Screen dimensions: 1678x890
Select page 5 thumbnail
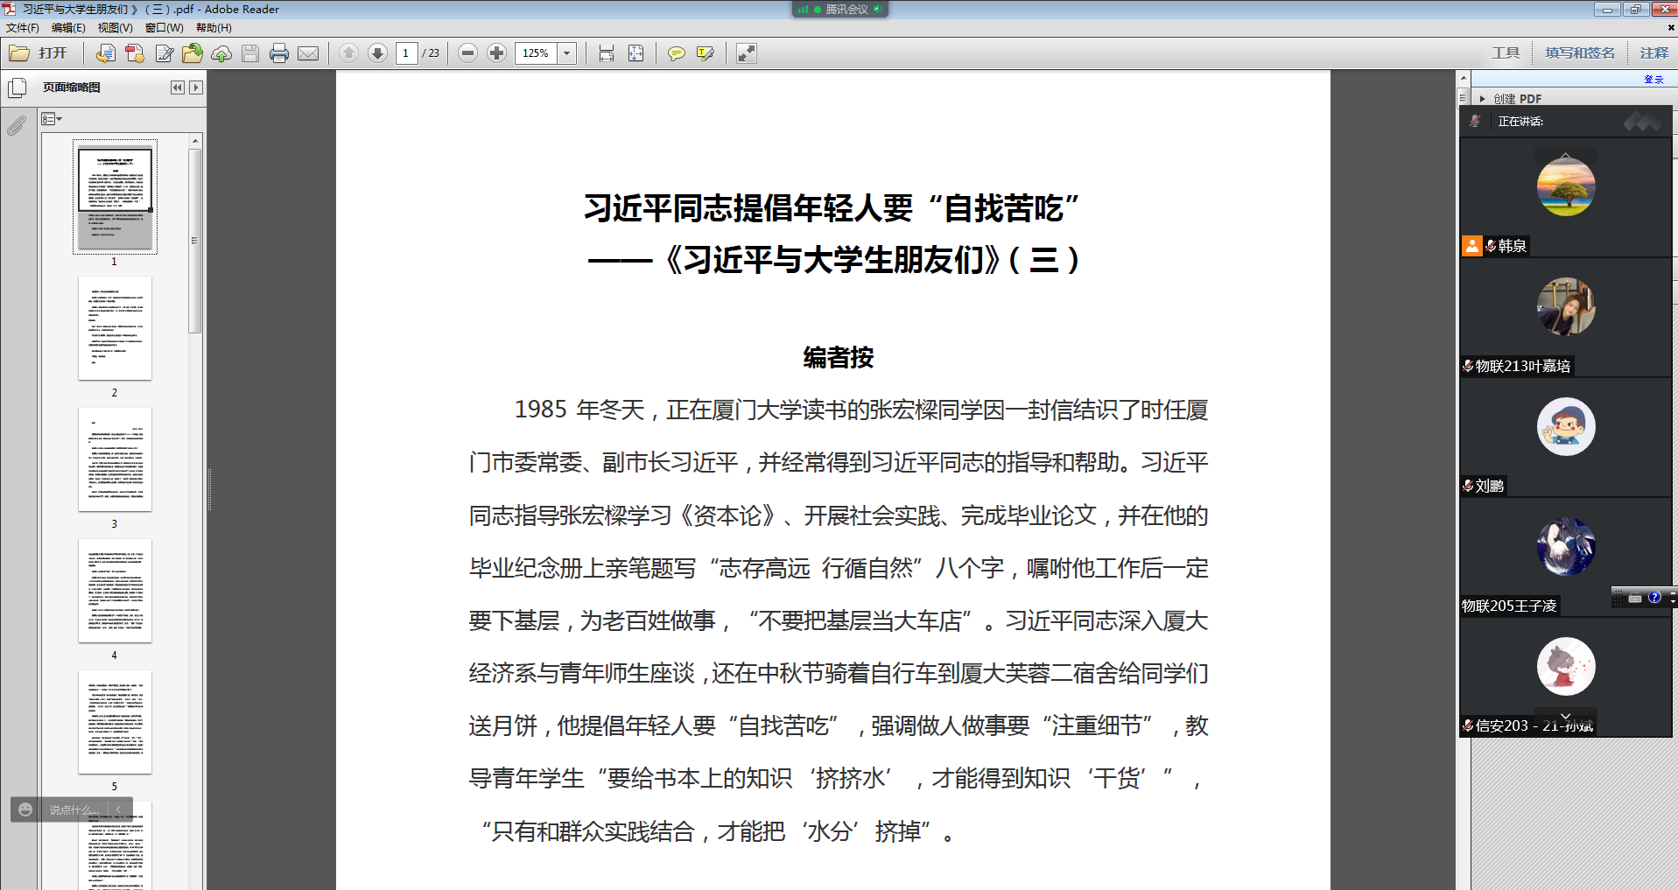[x=115, y=722]
